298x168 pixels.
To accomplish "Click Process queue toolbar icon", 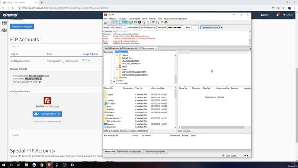I will pyautogui.click(x=135, y=22).
